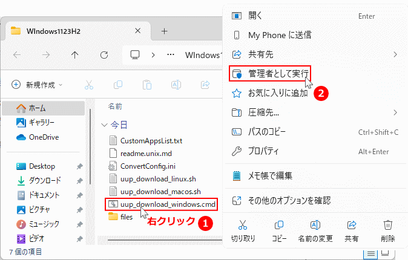Select 切り取り in context menu bottom bar
The height and width of the screenshot is (260, 408).
pos(243,231)
